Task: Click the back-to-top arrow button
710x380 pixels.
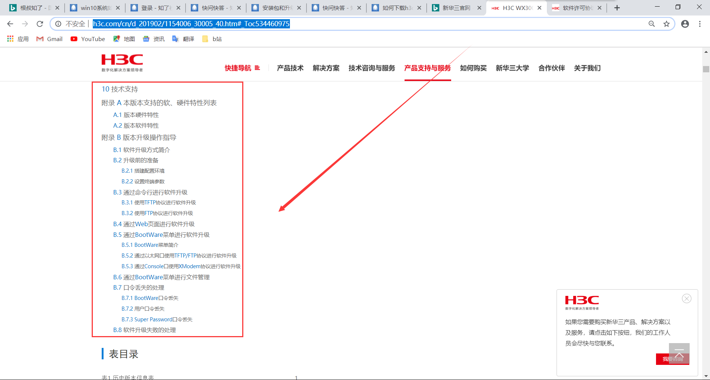Action: (x=679, y=353)
